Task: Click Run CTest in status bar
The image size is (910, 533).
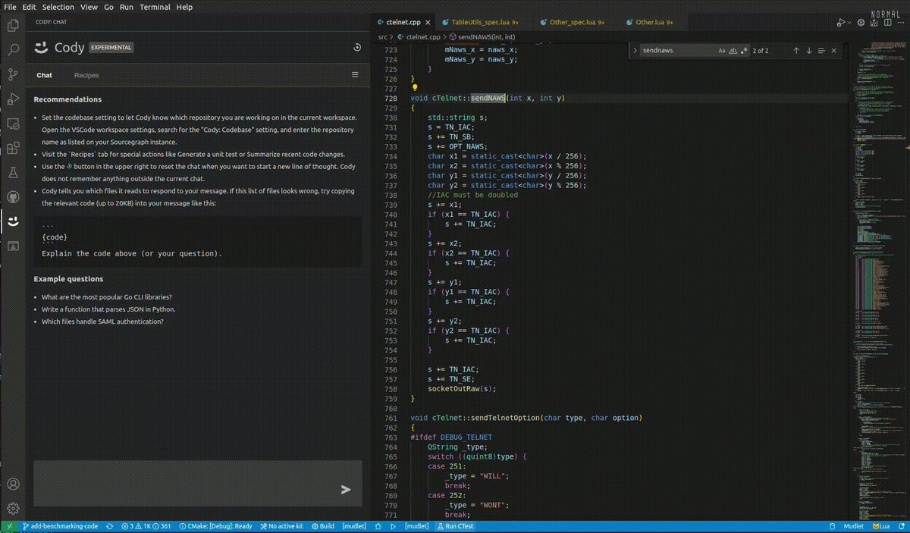Action: pos(456,526)
